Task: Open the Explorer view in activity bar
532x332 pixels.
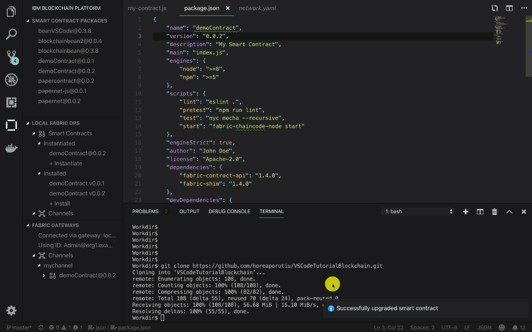Action: (x=11, y=12)
